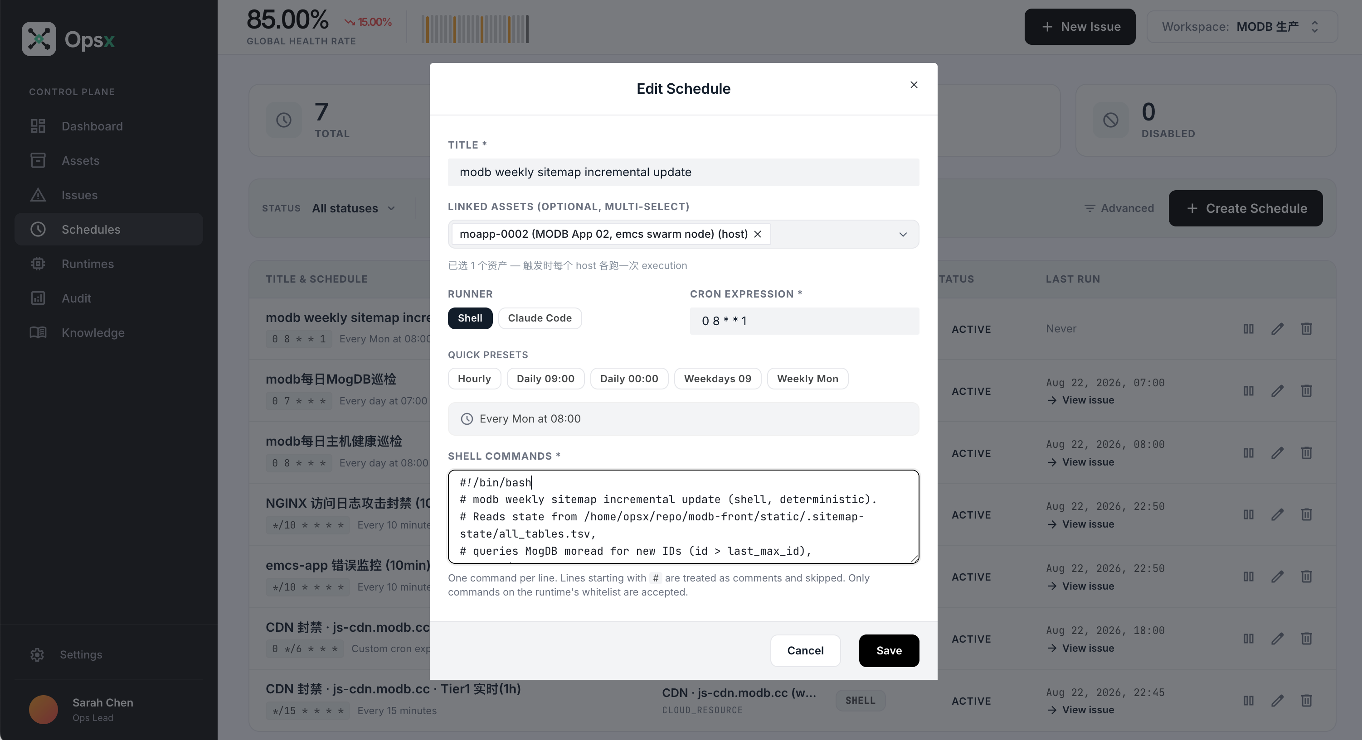Remove the moapp-0002 linked asset chip
The width and height of the screenshot is (1362, 740).
tap(758, 234)
